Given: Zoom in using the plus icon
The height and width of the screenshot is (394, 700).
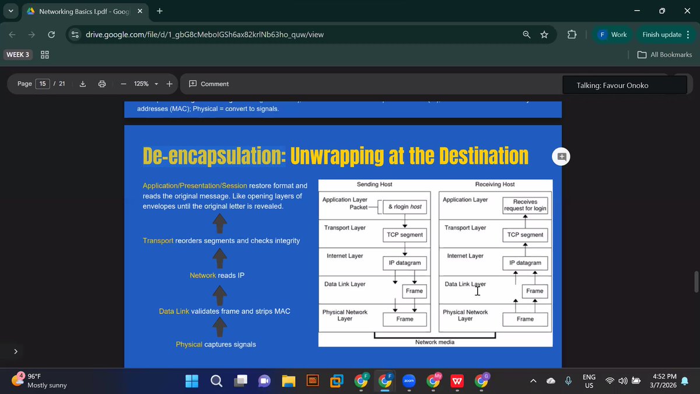Looking at the screenshot, I should [169, 83].
